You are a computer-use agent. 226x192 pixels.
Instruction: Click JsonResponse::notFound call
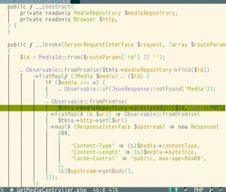pos(146,89)
